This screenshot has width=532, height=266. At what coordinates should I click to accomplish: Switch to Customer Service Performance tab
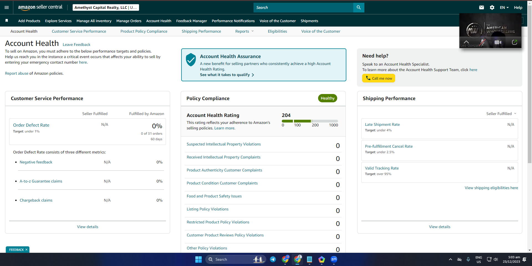pos(79,31)
